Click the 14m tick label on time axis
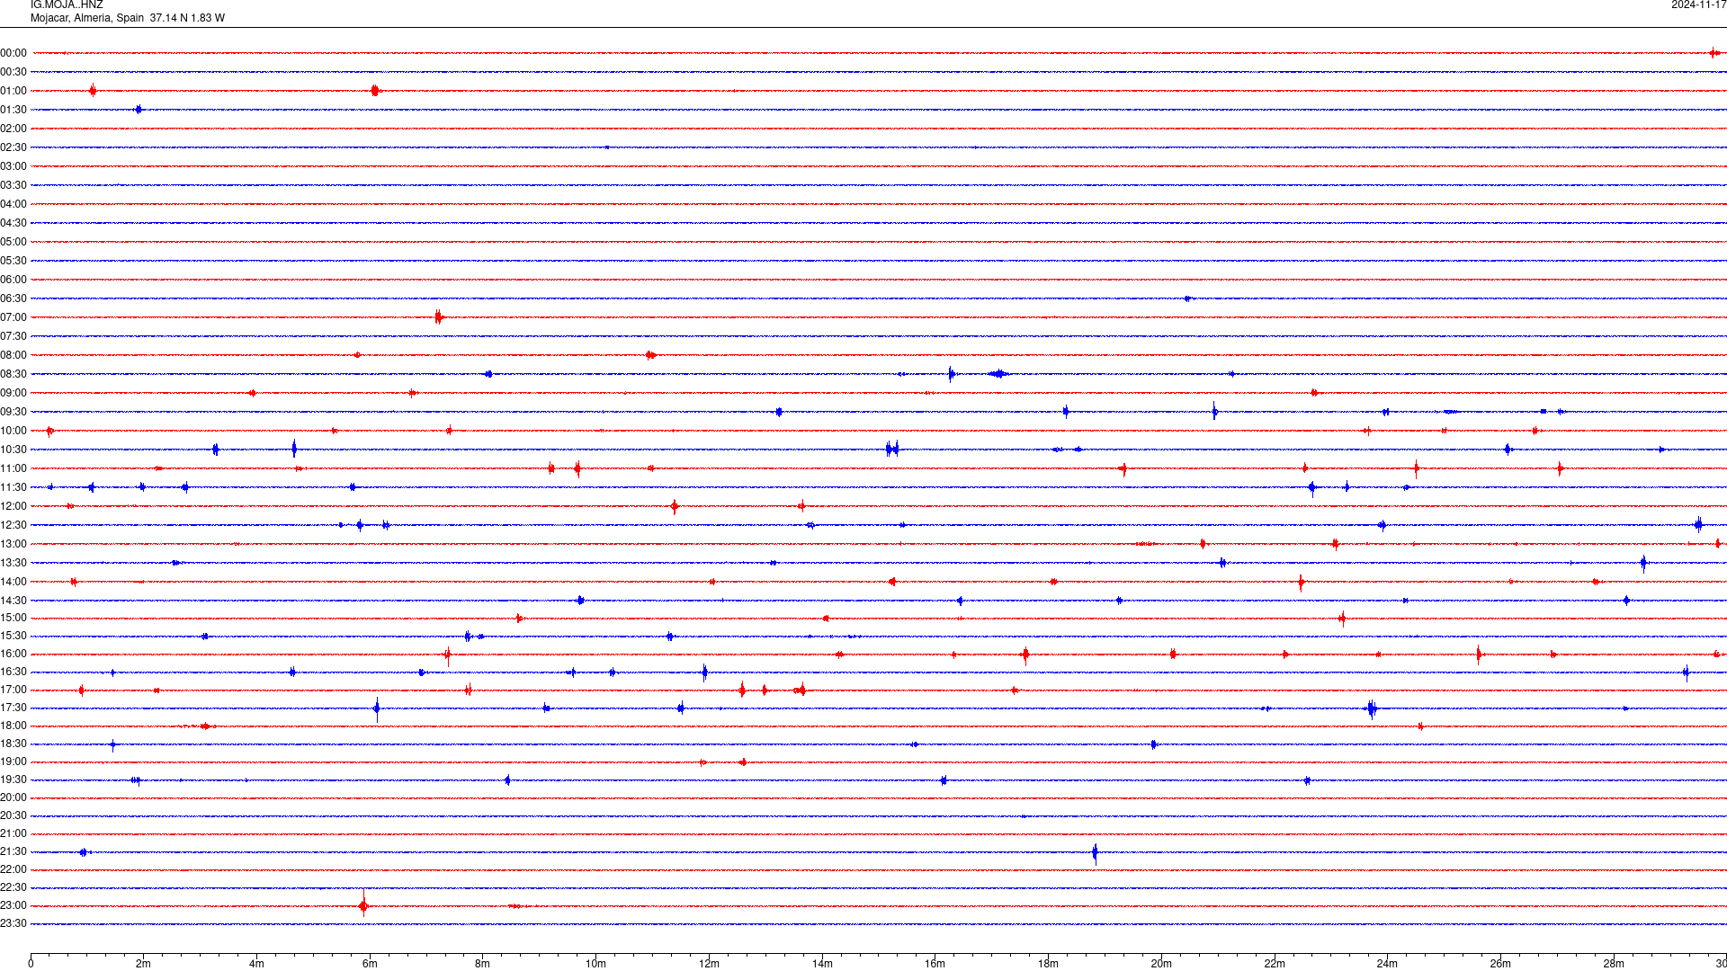 click(822, 964)
